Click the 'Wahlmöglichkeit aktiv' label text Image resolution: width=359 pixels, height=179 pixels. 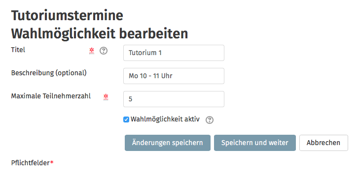(165, 119)
